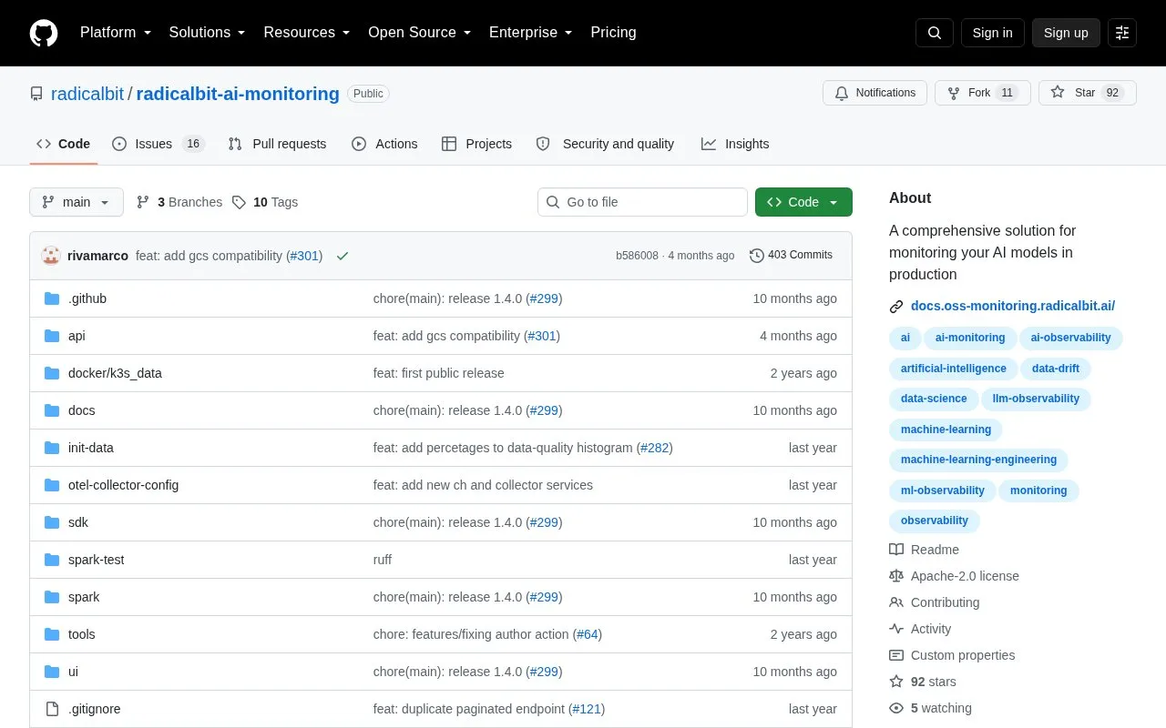1166x728 pixels.
Task: Click the green check status icon
Action: click(343, 256)
